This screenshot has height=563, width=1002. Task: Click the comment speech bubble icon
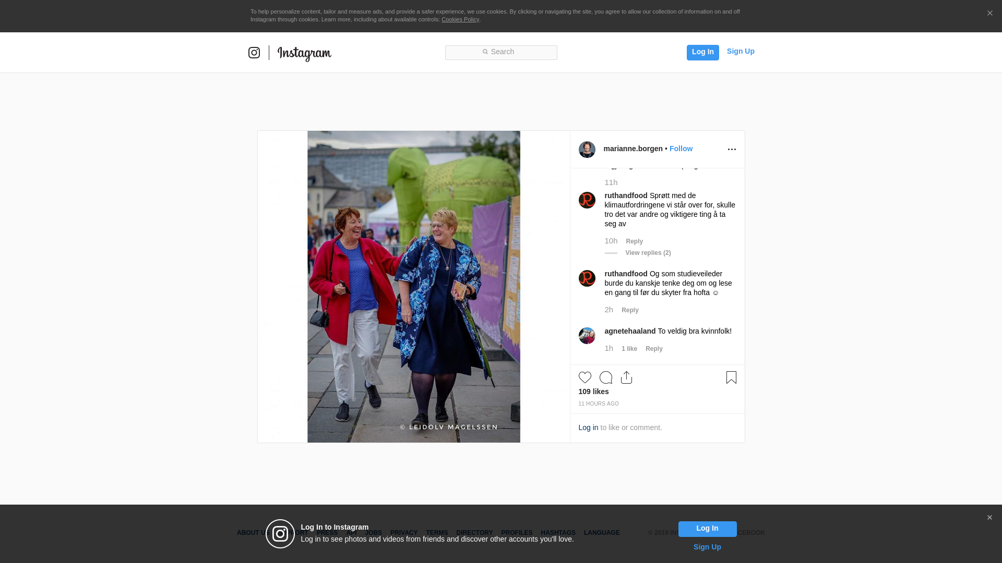pos(606,377)
